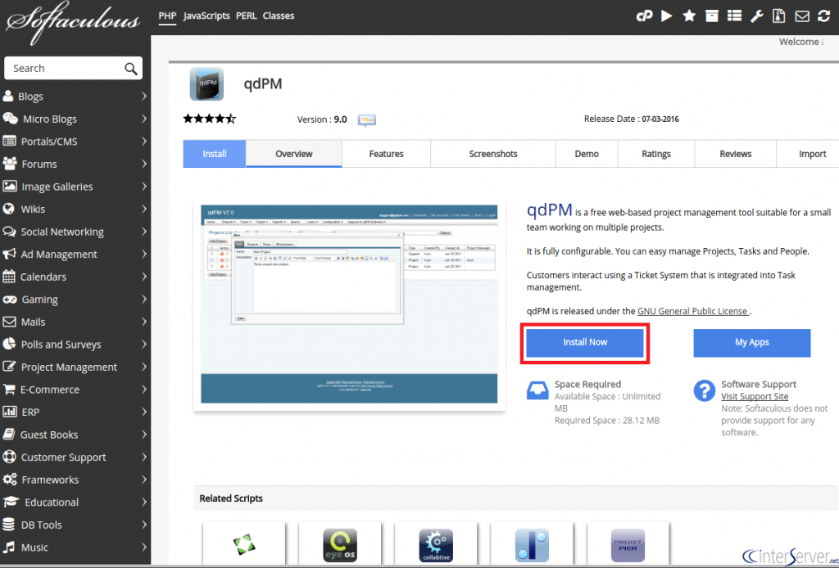839x568 pixels.
Task: Select PHP scripts in top menu
Action: 167,16
